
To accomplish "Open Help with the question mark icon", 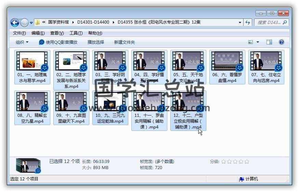I will [281, 42].
